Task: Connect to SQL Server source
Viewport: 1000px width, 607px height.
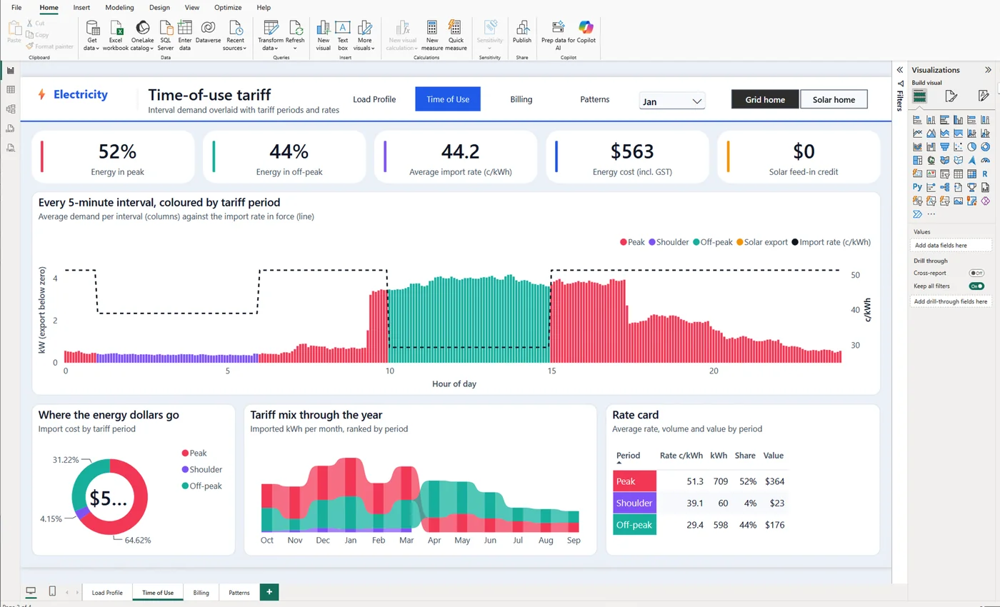Action: pos(166,35)
